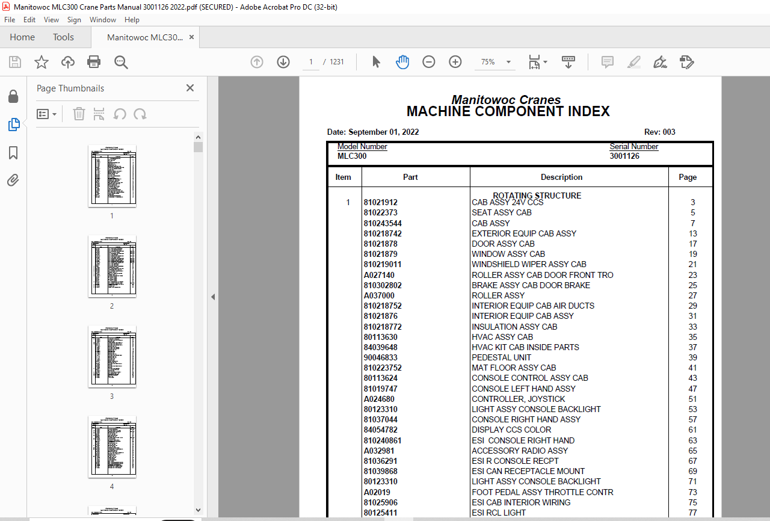Screen dimensions: 770x521
Task: Select page 2 thumbnail
Action: (x=112, y=266)
